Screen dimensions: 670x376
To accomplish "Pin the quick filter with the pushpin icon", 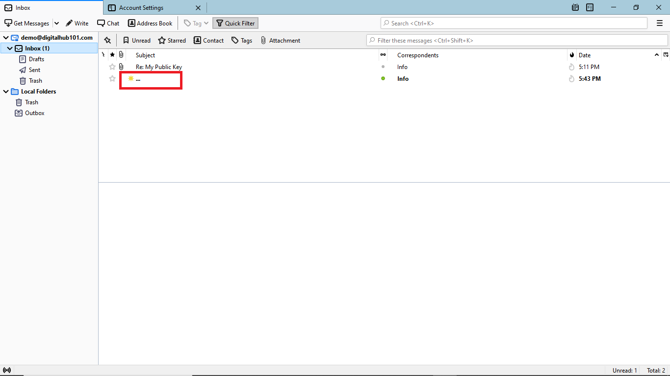I will tap(107, 40).
